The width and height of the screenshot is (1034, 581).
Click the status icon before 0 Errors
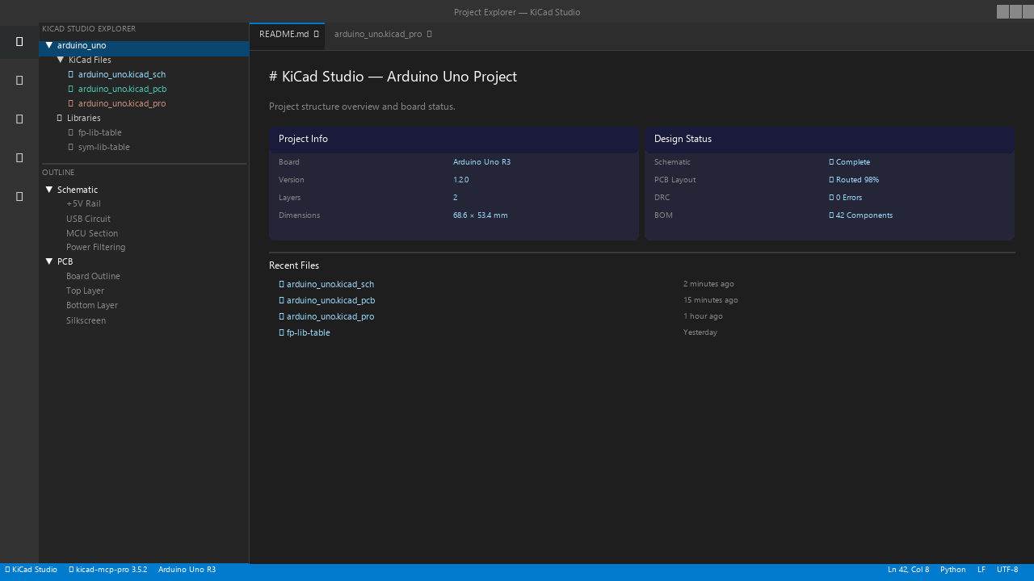coord(831,198)
